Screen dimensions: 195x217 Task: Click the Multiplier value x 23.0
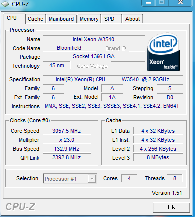coord(67,140)
